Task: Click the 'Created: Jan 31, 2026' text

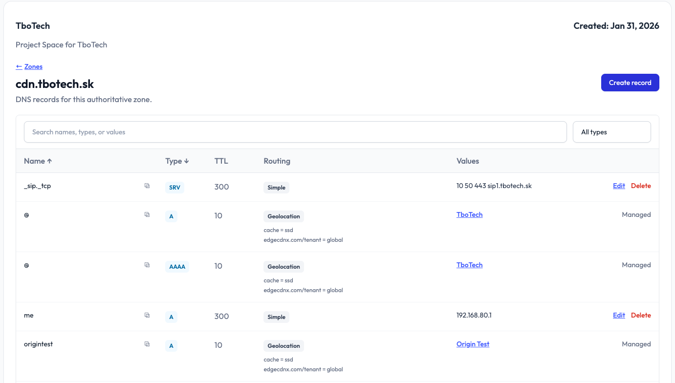Action: coord(616,26)
